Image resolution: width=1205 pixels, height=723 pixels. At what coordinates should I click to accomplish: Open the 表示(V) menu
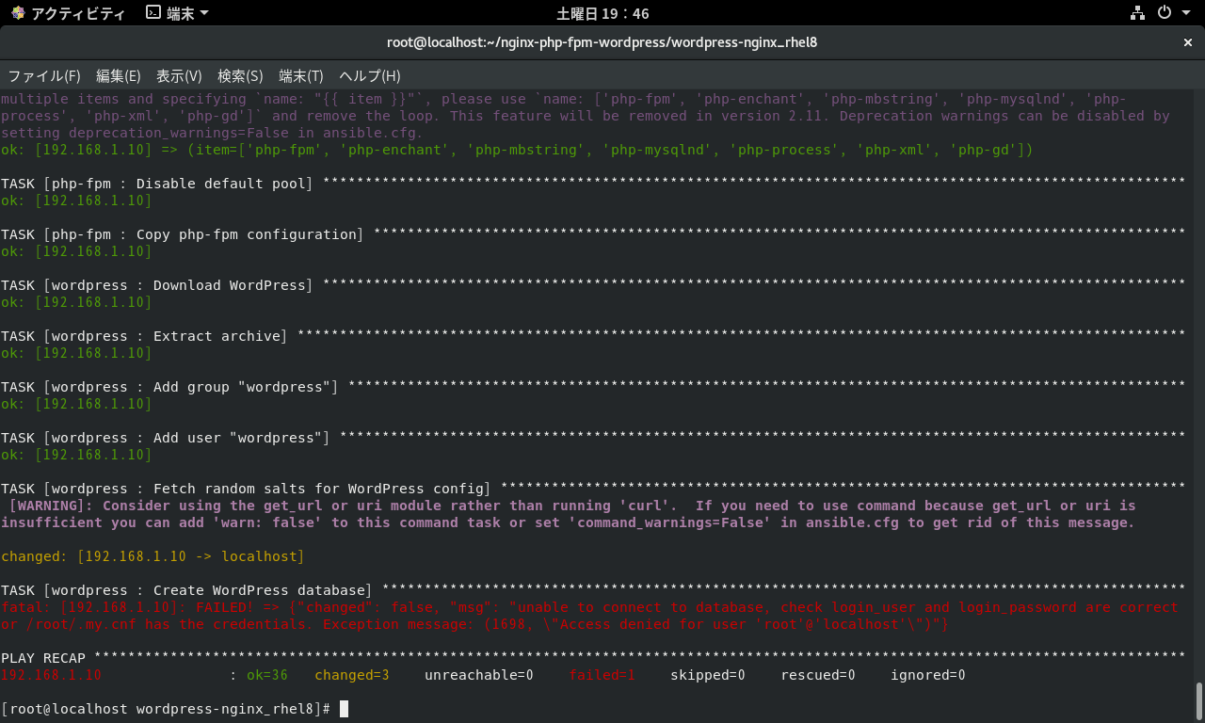(179, 76)
